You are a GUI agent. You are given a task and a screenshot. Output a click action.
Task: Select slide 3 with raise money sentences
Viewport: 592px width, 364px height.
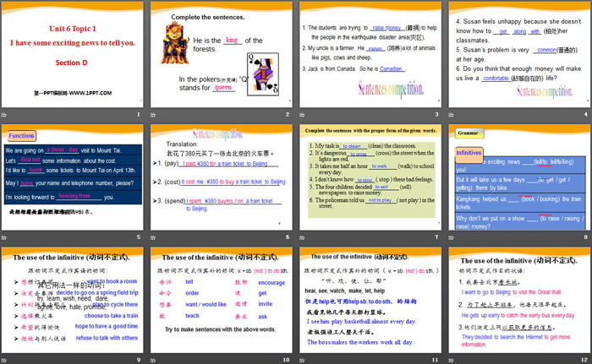pyautogui.click(x=370, y=54)
